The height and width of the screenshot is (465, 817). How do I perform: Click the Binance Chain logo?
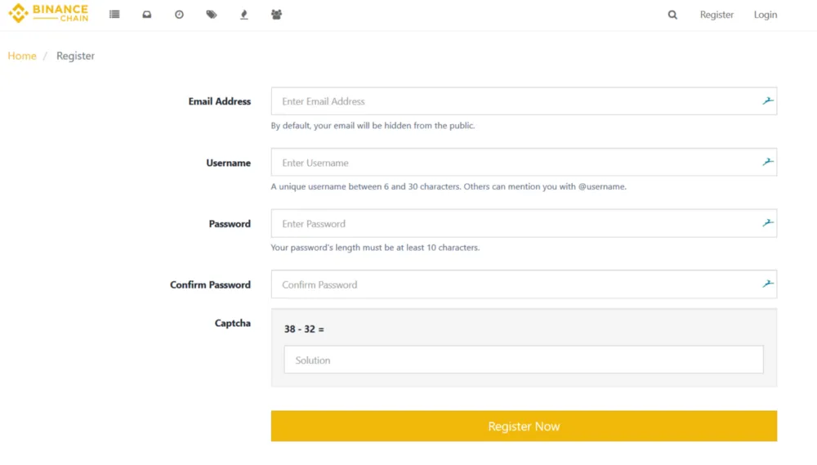coord(48,13)
